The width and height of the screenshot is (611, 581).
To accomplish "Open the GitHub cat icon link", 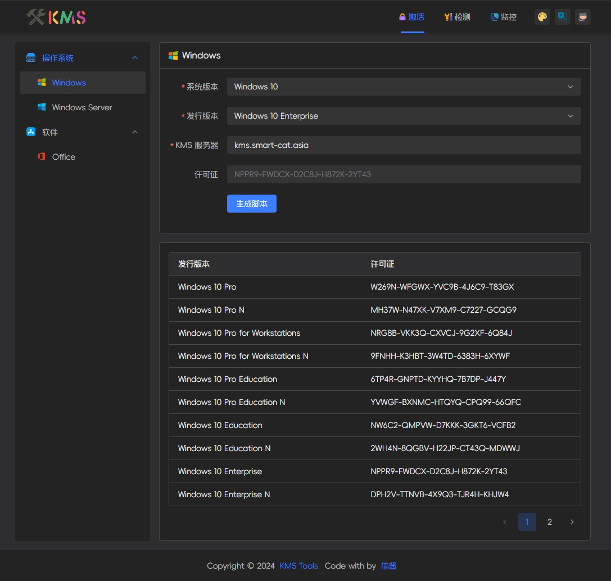I will click(x=582, y=17).
